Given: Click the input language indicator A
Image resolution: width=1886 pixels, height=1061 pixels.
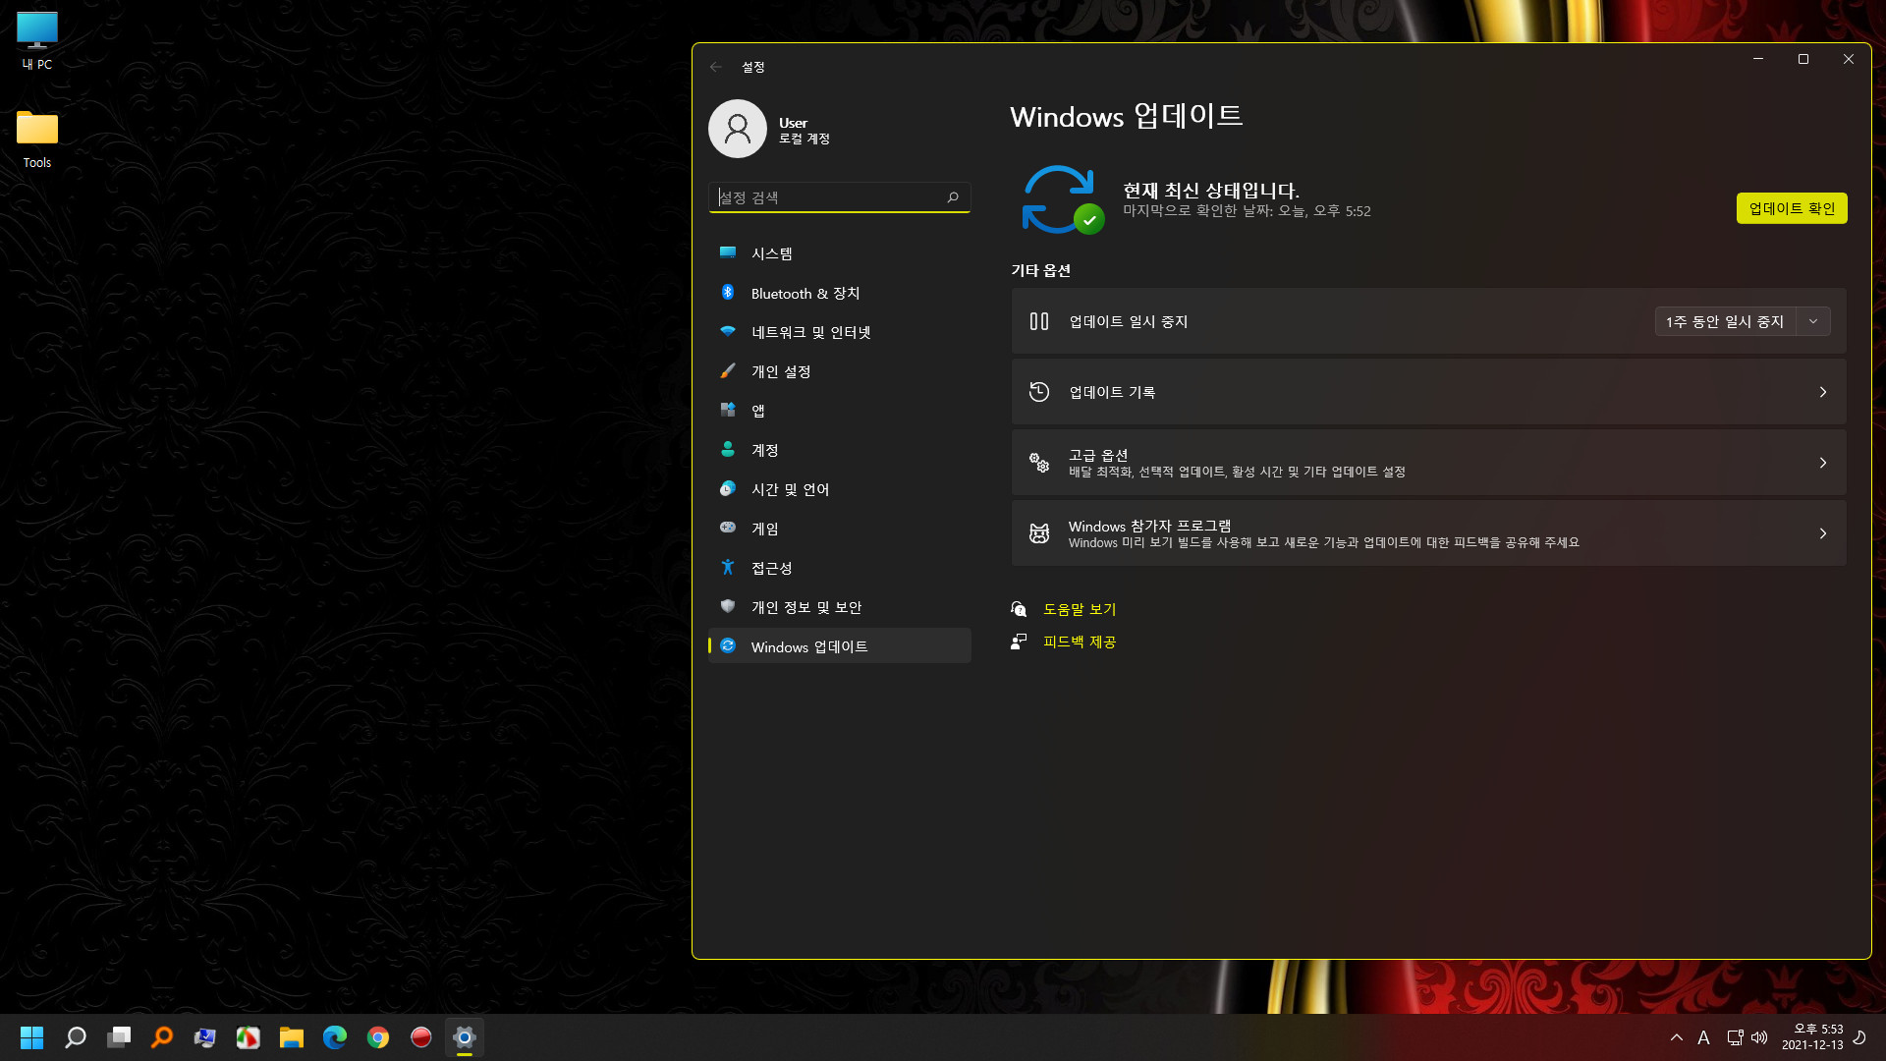Looking at the screenshot, I should tap(1704, 1037).
